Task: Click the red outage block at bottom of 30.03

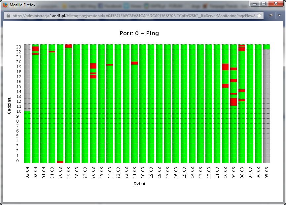Action: (x=60, y=162)
